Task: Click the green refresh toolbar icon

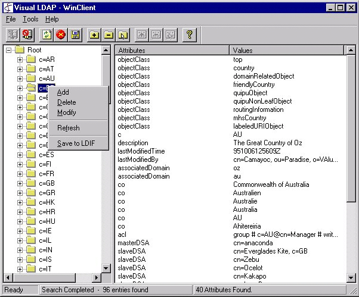Action: pyautogui.click(x=47, y=35)
